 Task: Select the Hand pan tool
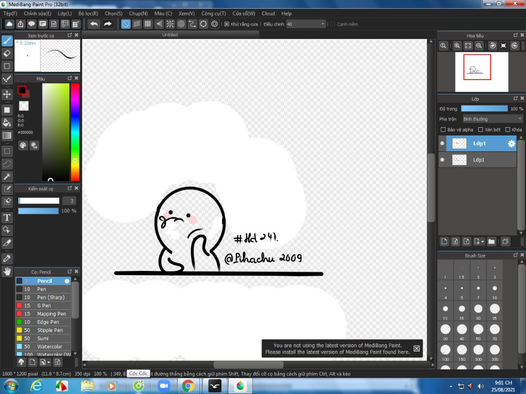click(x=7, y=271)
